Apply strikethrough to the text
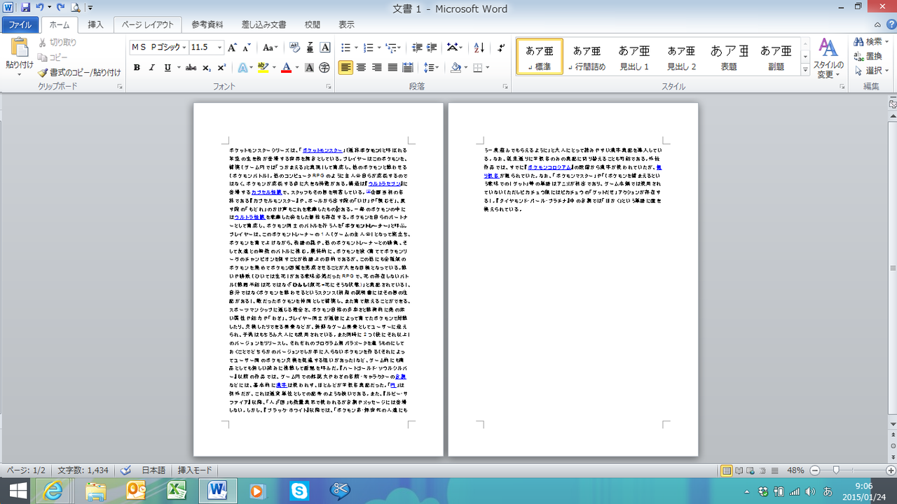Viewport: 897px width, 504px height. pos(191,68)
